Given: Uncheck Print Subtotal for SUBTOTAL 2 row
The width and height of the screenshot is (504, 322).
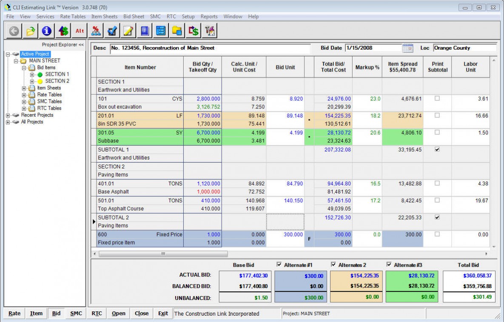Looking at the screenshot, I should point(437,217).
